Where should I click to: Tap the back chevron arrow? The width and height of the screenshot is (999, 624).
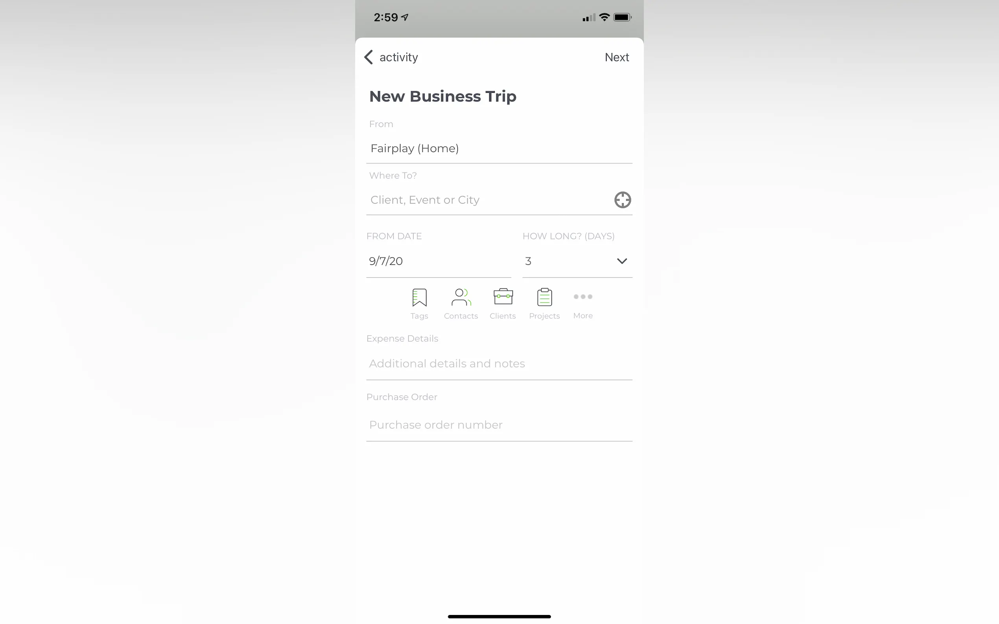pyautogui.click(x=369, y=57)
